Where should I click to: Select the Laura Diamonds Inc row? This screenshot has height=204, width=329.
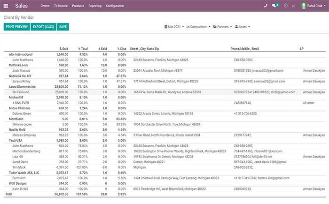pyautogui.click(x=164, y=87)
